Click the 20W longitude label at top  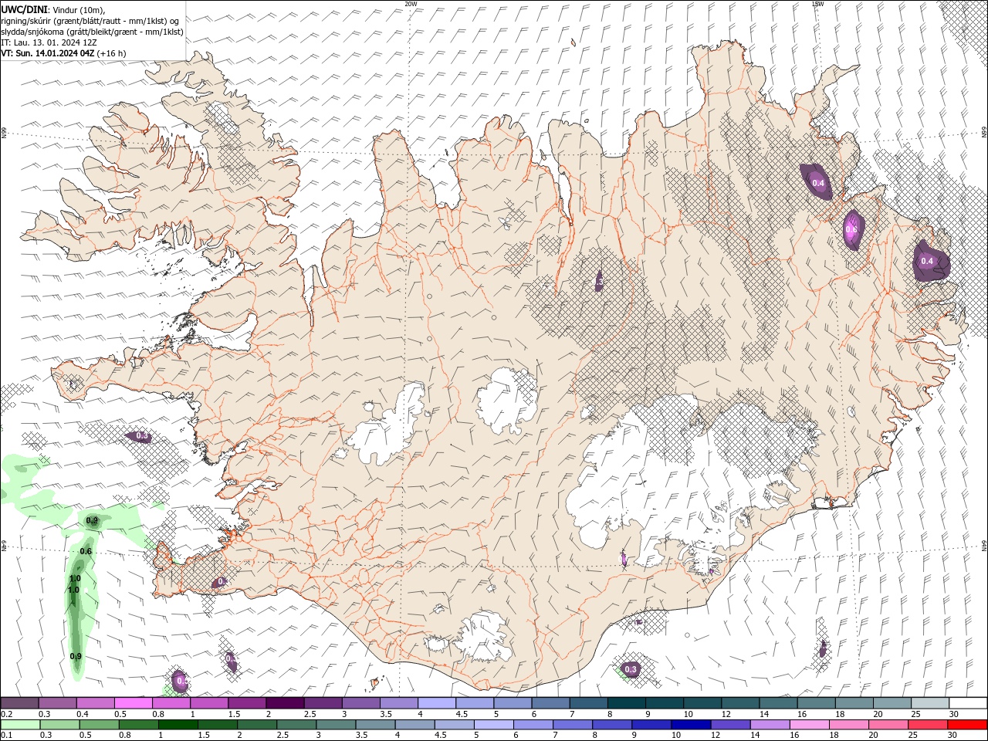(x=411, y=4)
